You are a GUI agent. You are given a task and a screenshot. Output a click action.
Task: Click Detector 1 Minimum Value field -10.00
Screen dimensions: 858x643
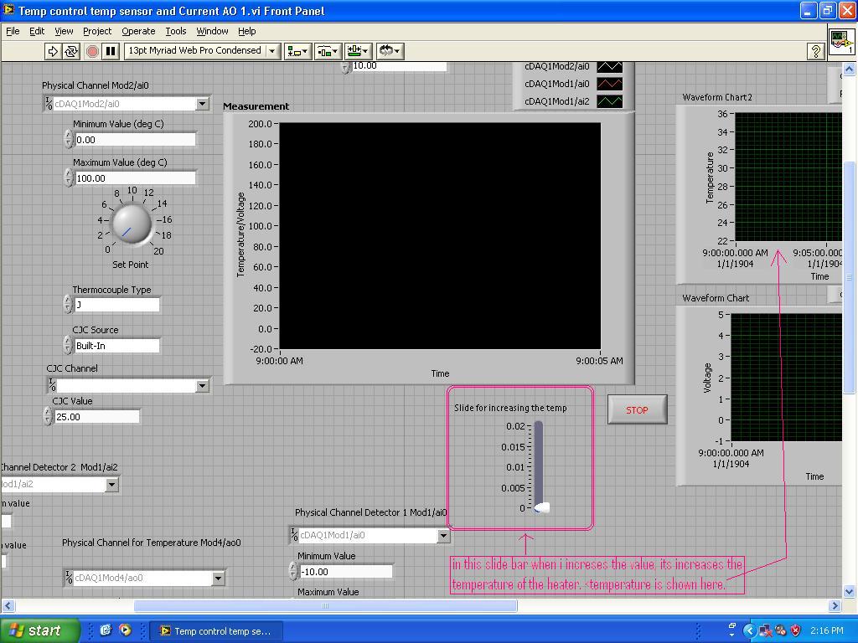pos(346,572)
